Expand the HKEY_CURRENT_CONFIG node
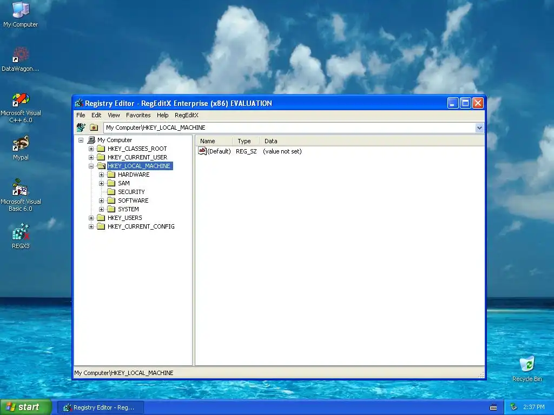 91,226
